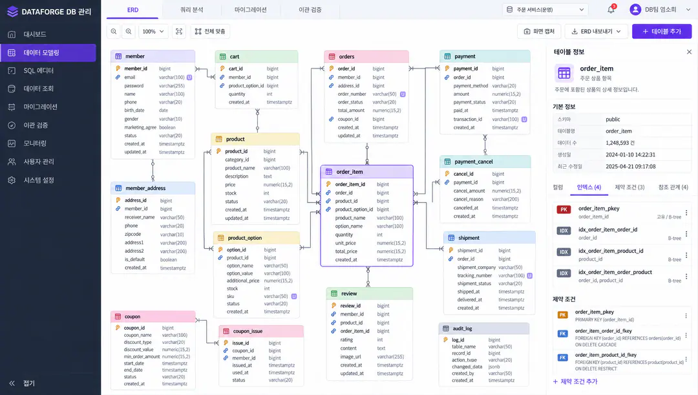The image size is (698, 395).
Task: Open more options for order_item_order_id_fkey constraint
Action: click(x=686, y=336)
